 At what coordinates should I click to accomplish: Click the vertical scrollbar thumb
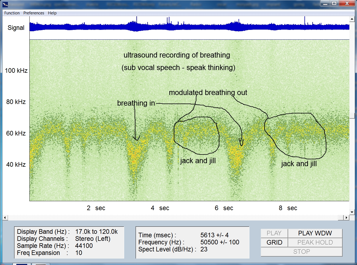coord(352,116)
